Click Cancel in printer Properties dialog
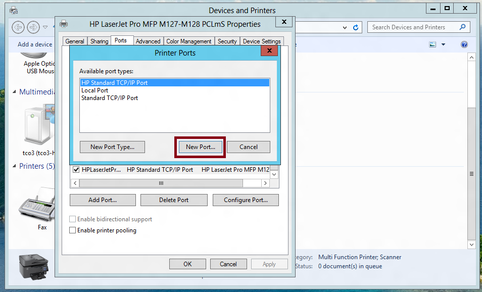Screen dimensions: 482x292 click(228, 264)
